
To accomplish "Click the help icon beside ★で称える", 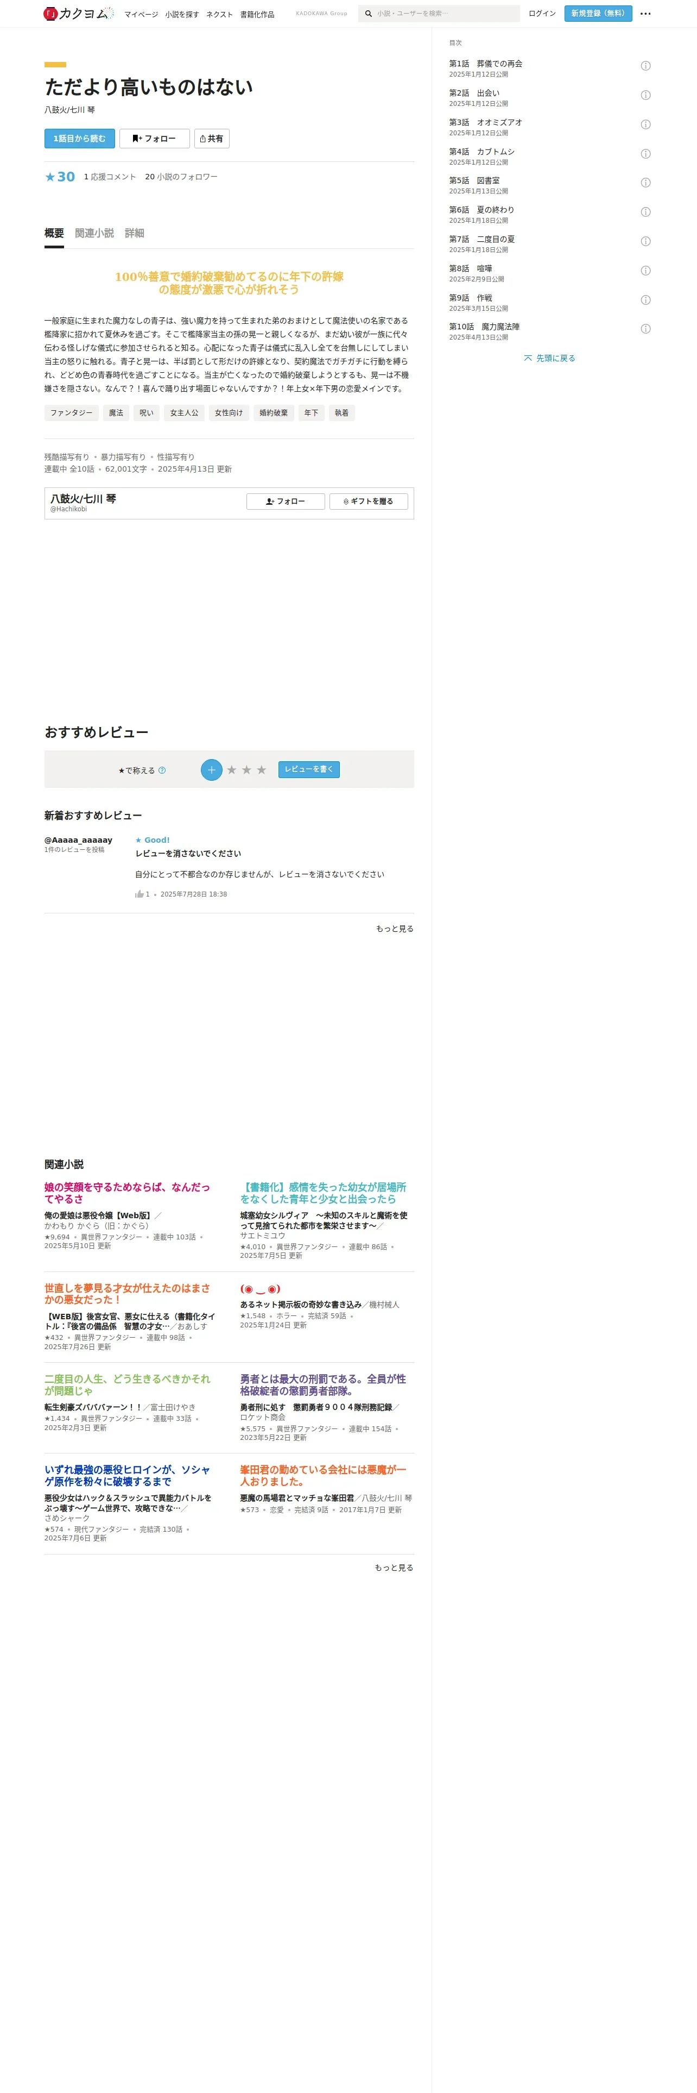I will point(161,770).
